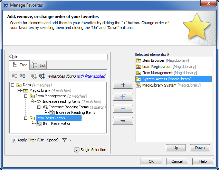Click the Increase Reading Items activity icon
Screen dimensions: 219x170
[x=45, y=107]
